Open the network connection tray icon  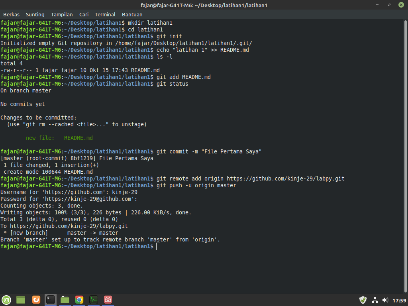(x=375, y=300)
